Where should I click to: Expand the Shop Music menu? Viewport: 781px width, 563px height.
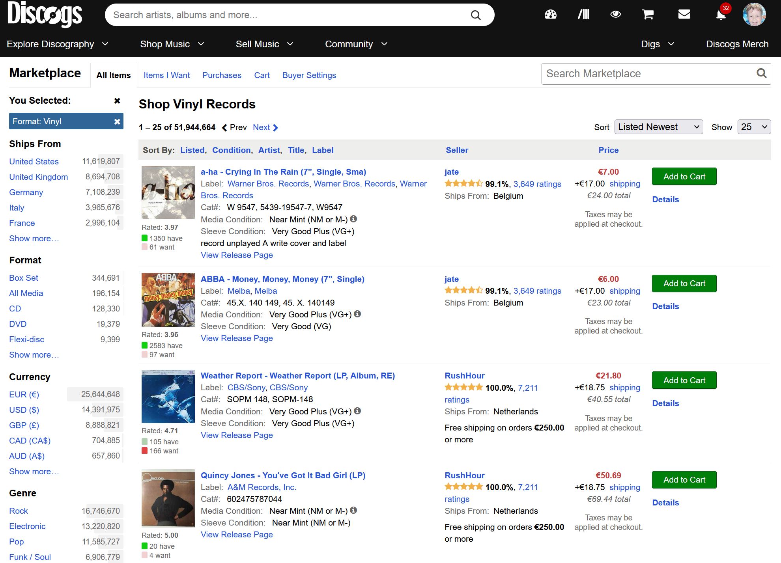coord(172,44)
